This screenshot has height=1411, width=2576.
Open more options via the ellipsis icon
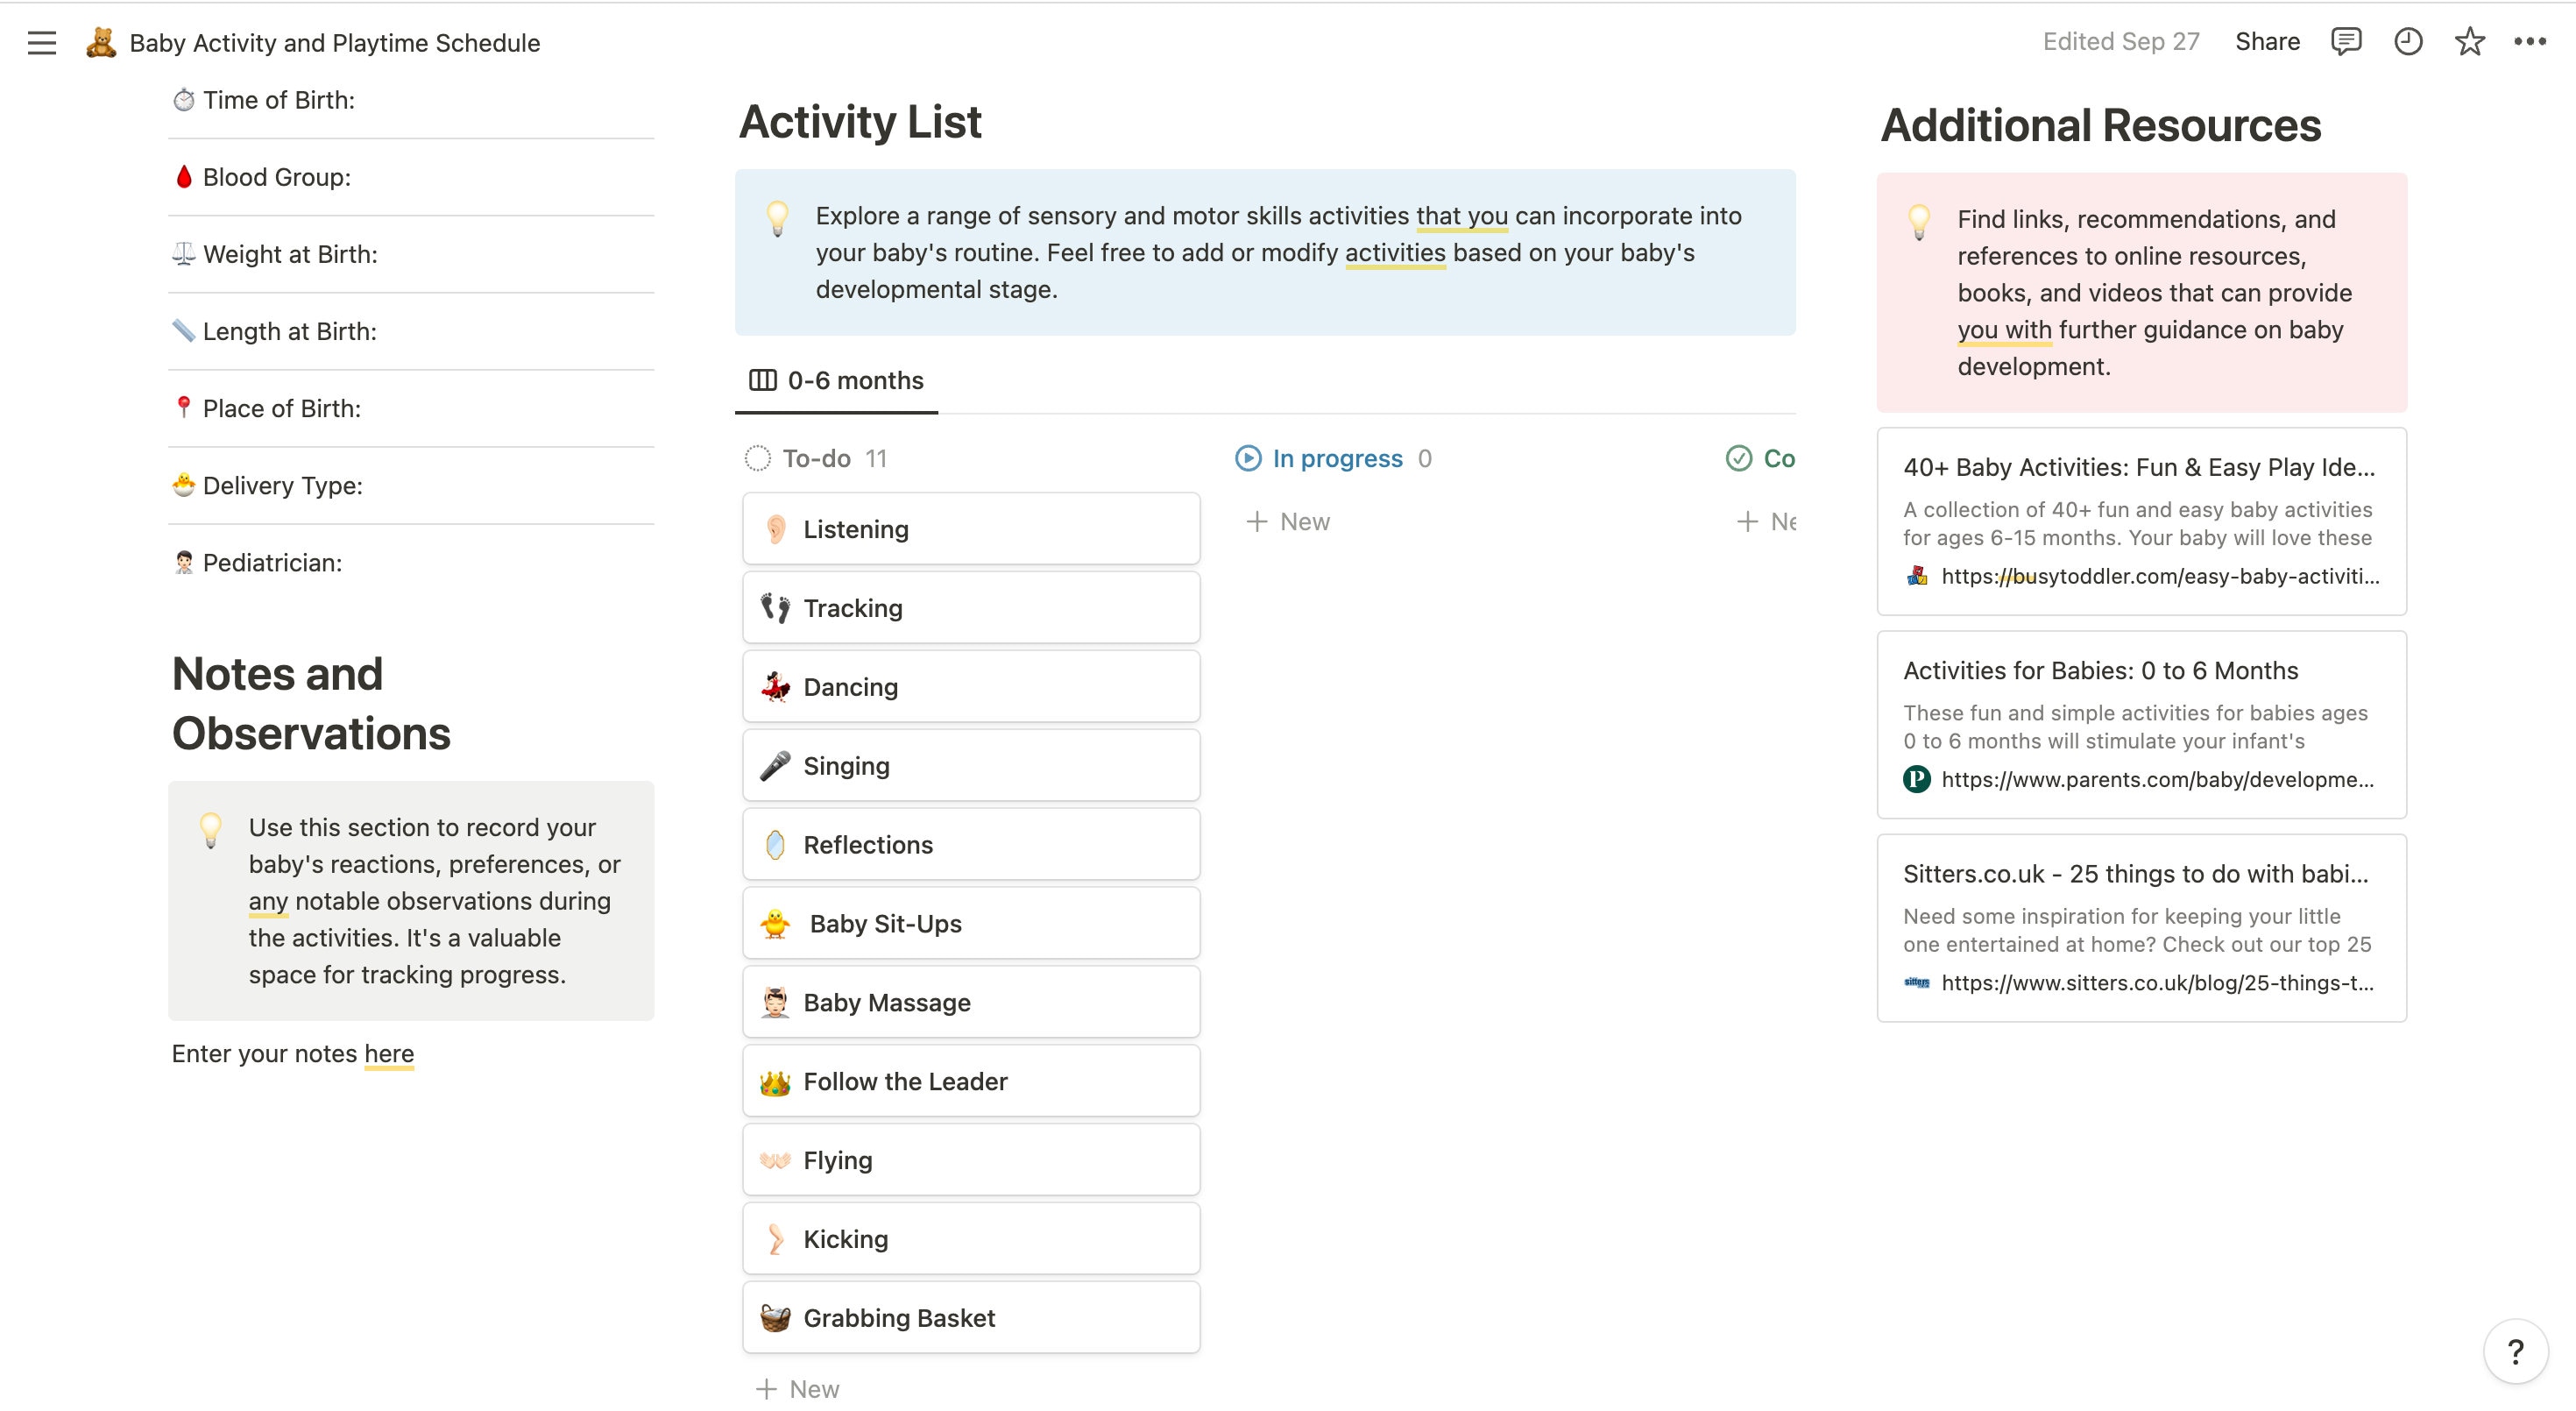tap(2532, 42)
